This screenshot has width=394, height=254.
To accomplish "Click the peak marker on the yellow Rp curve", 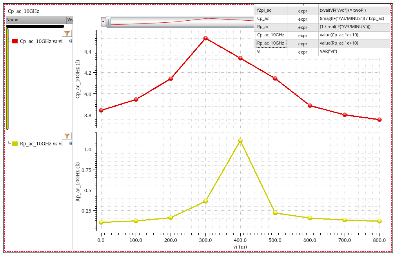I will [x=240, y=141].
